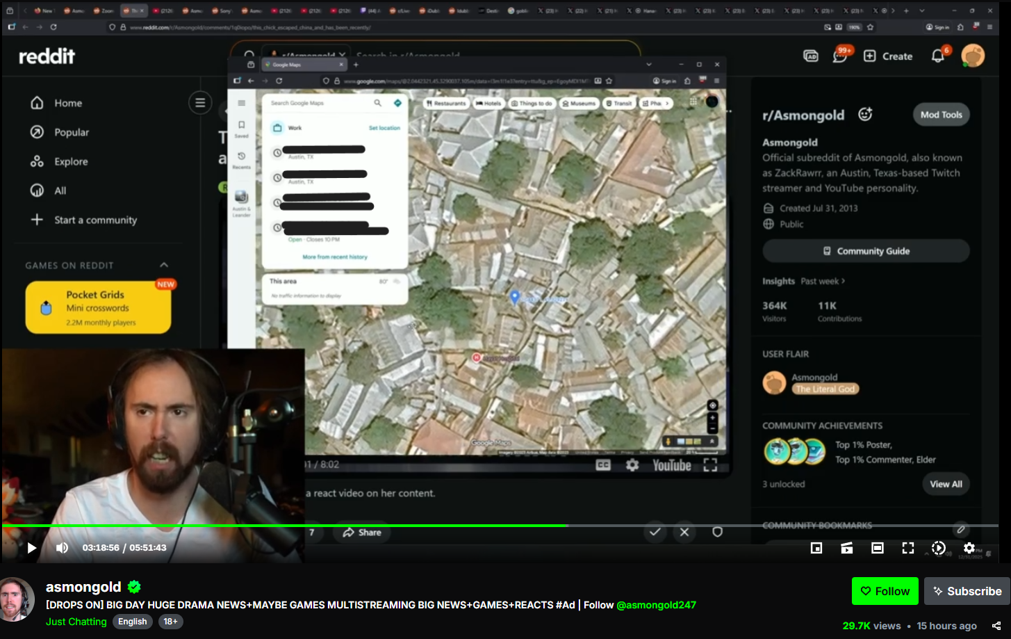Click the reddit logo in the video

click(47, 56)
